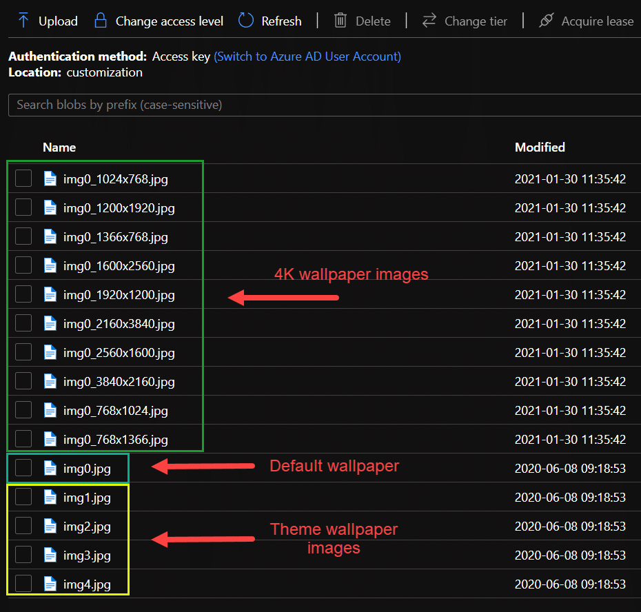This screenshot has height=612, width=641.
Task: Open blob name img0_768x1024.jpg
Action: point(115,411)
